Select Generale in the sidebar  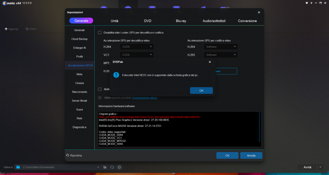[80, 30]
